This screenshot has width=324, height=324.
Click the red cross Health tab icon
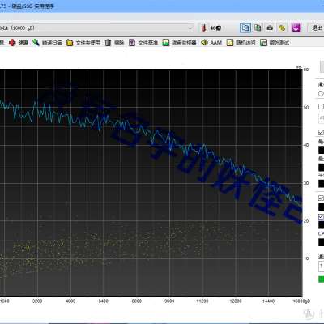[12, 43]
